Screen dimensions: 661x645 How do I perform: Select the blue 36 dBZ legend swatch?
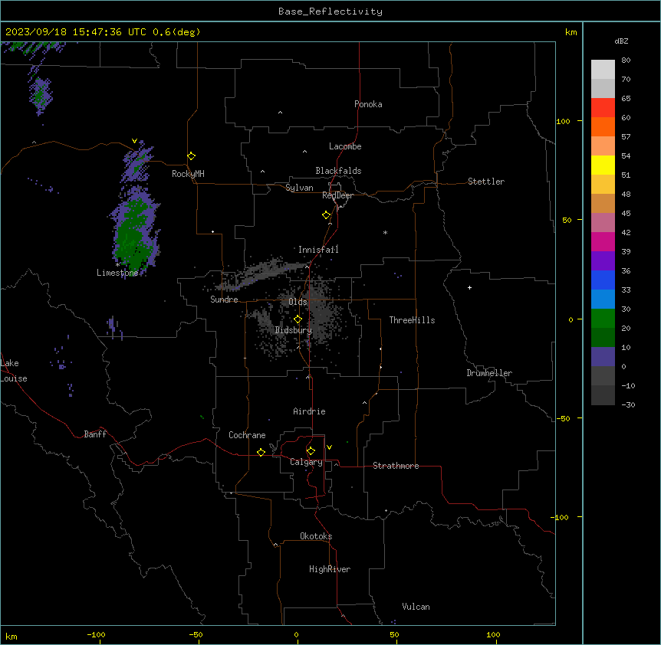pyautogui.click(x=603, y=280)
